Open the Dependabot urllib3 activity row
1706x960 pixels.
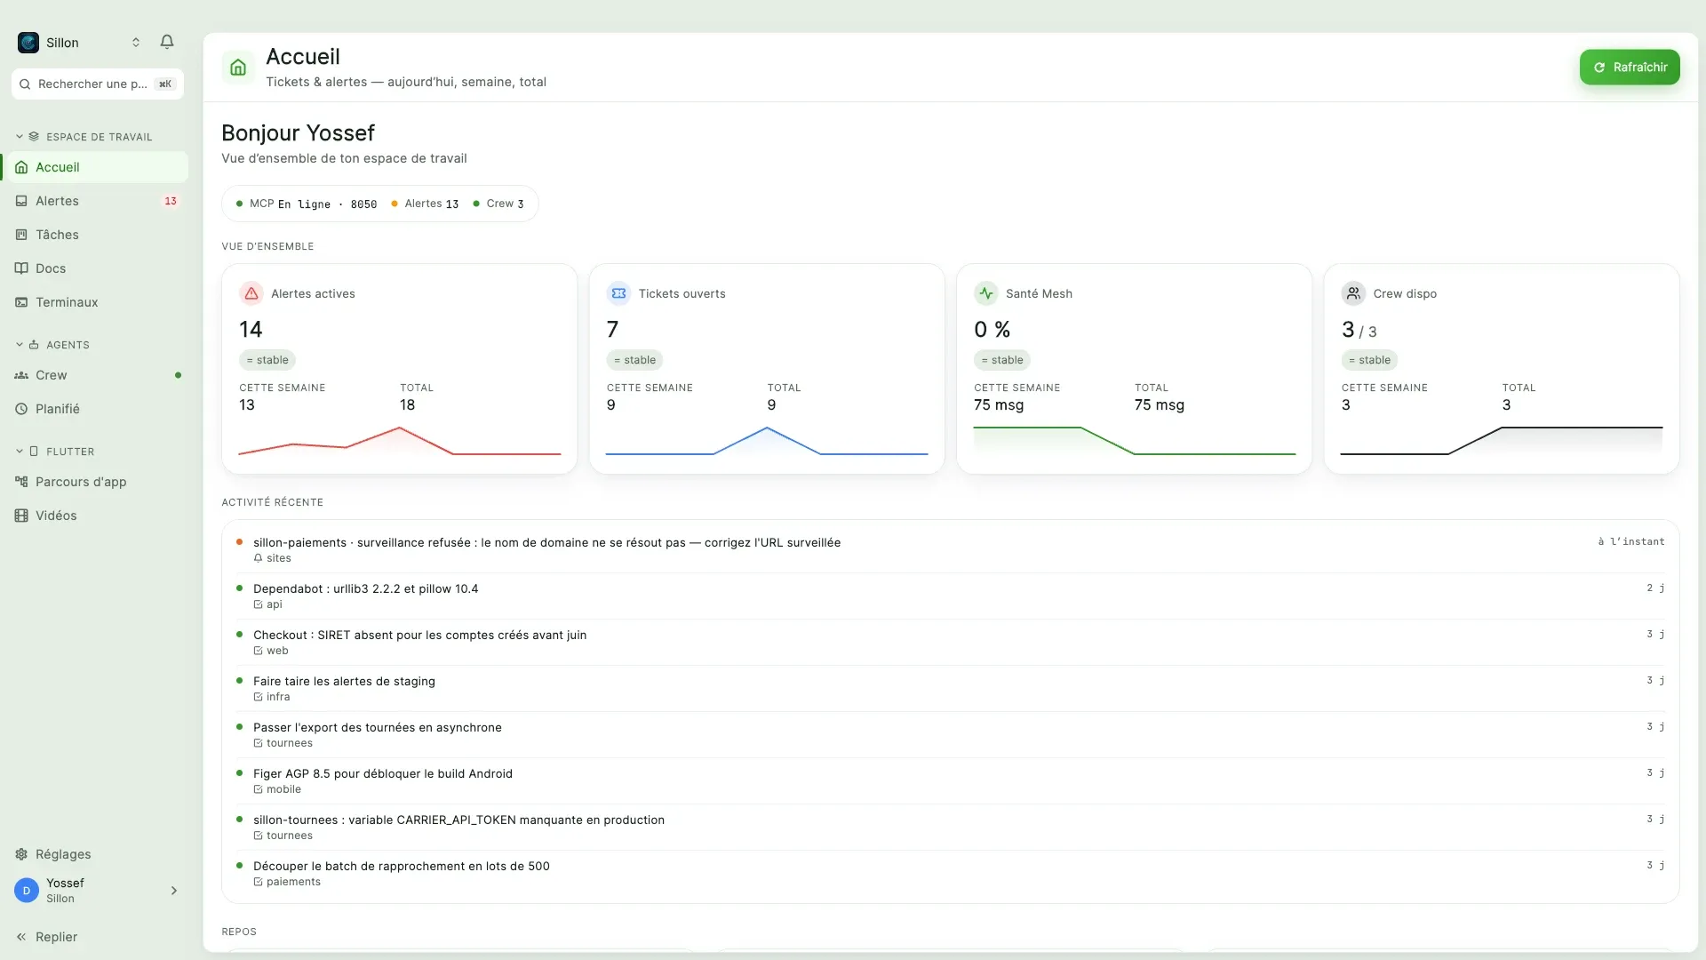[950, 596]
